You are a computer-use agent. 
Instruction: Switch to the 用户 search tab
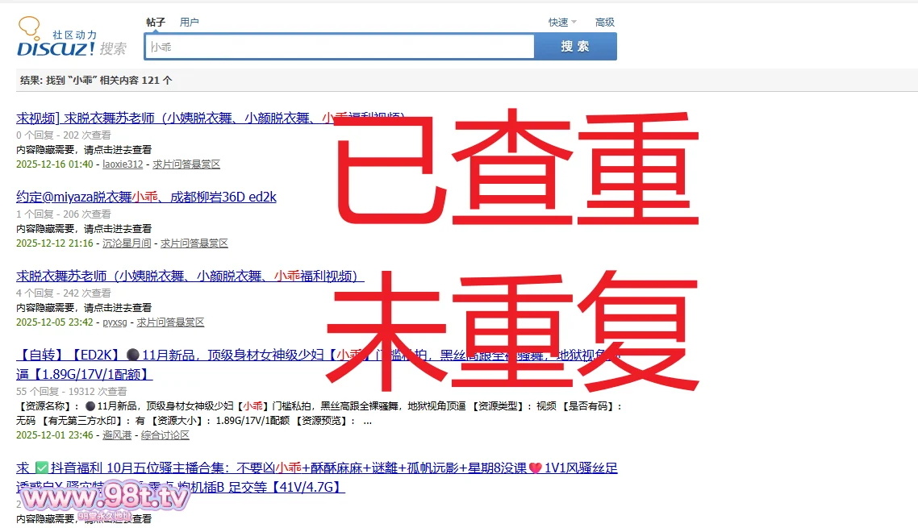(189, 23)
